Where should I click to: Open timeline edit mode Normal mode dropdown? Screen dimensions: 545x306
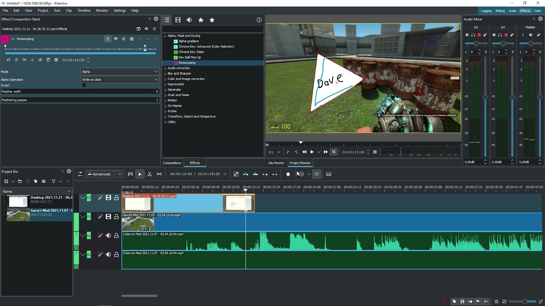(x=104, y=174)
